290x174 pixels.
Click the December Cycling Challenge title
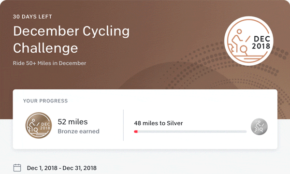coord(72,39)
